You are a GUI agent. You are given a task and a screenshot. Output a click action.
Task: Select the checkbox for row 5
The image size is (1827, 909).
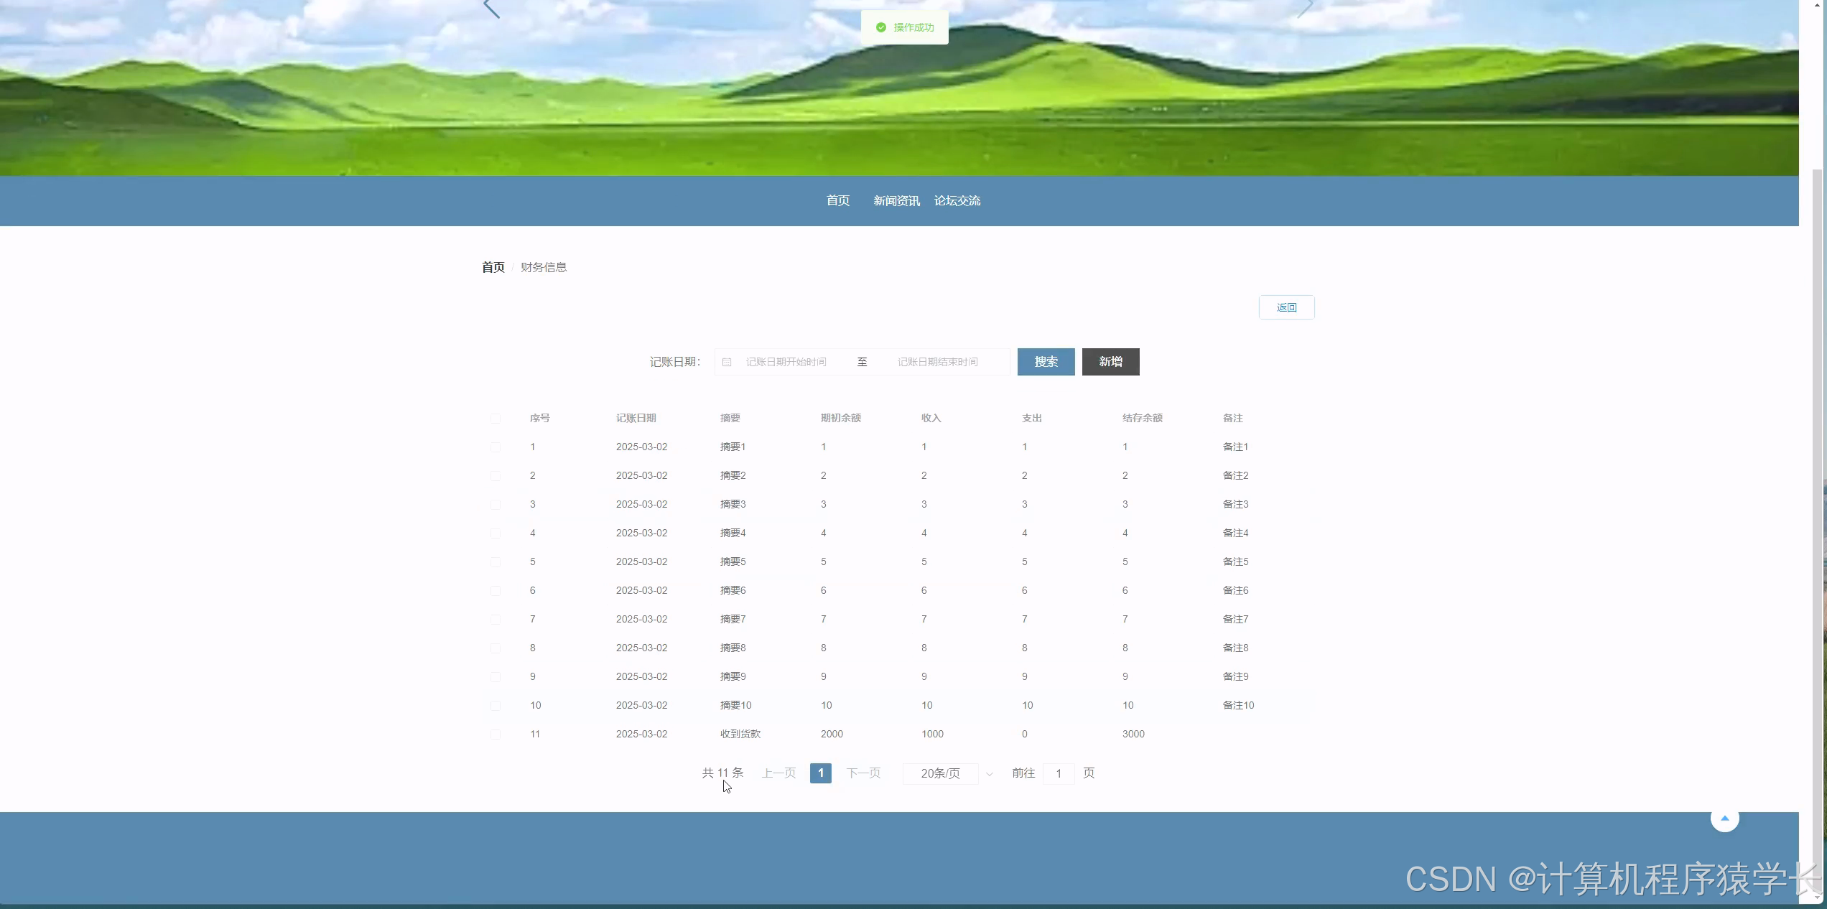pyautogui.click(x=496, y=562)
